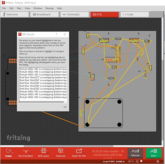Select the first ph-4502c 'M3' list entry
The height and width of the screenshot is (164, 165).
click(x=43, y=69)
